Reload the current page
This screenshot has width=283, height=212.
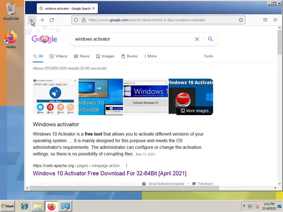coord(52,20)
